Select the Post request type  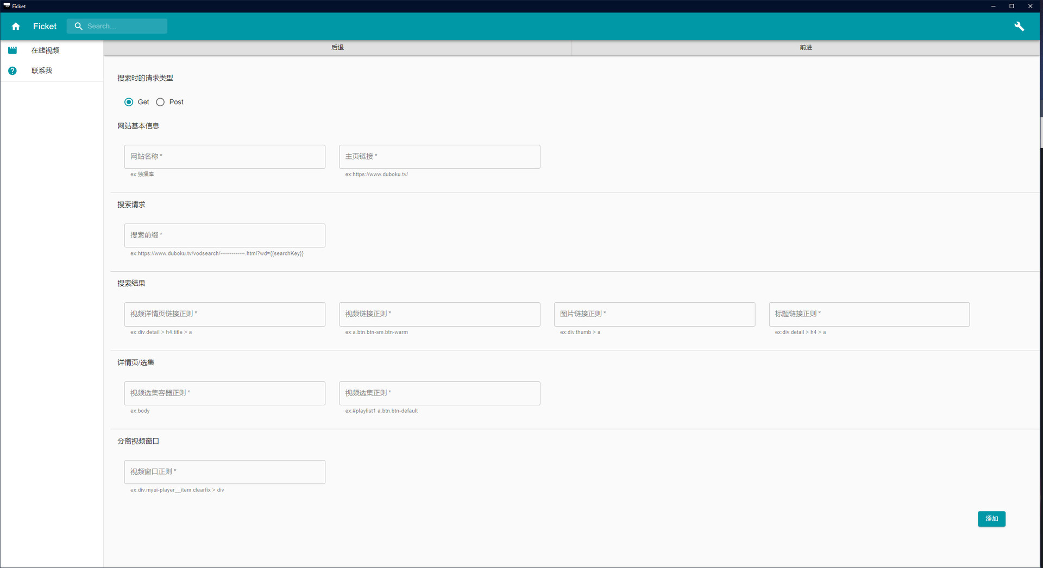click(160, 102)
